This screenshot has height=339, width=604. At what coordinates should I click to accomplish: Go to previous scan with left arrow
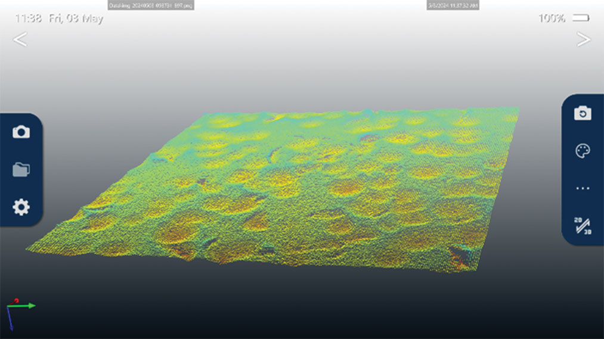point(20,40)
